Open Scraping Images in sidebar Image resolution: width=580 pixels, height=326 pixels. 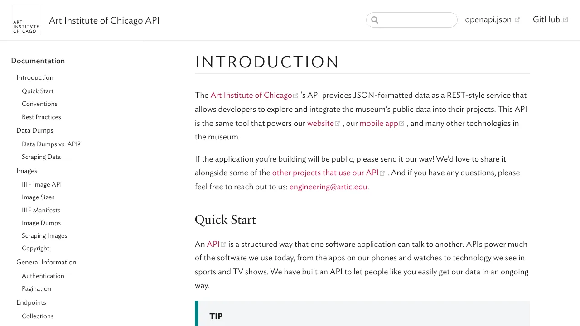(44, 235)
